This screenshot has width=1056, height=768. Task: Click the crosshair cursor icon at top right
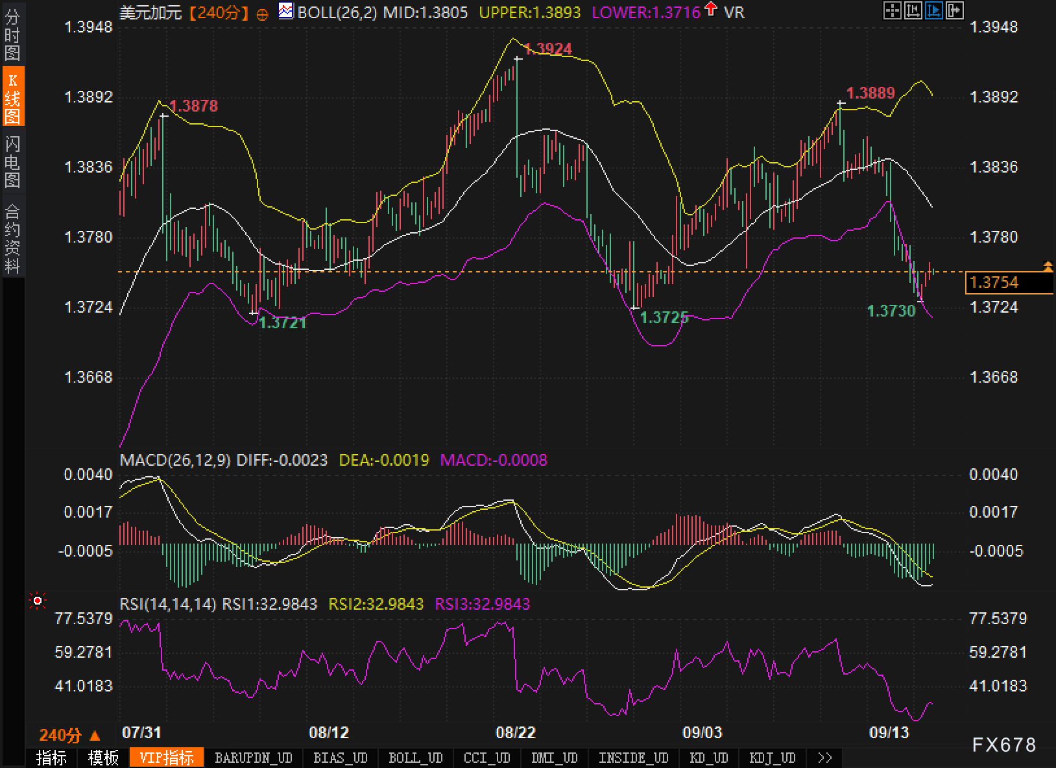893,10
